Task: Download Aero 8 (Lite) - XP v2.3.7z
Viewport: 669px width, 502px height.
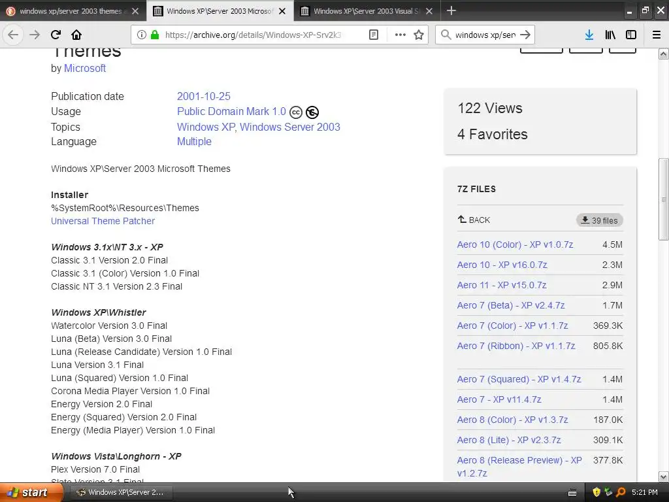Action: tap(508, 440)
